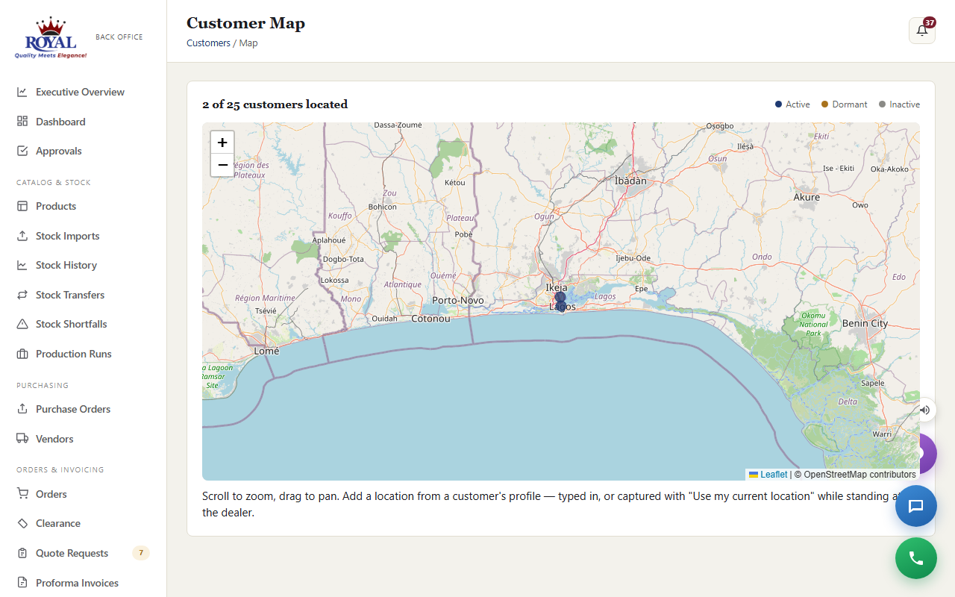Click the notification count badge 37
Screen dimensions: 955x597
click(x=930, y=22)
